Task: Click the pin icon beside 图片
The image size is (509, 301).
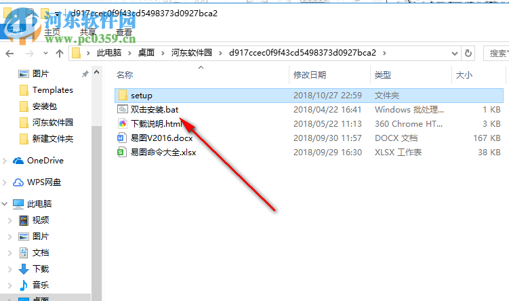Action: (x=85, y=75)
